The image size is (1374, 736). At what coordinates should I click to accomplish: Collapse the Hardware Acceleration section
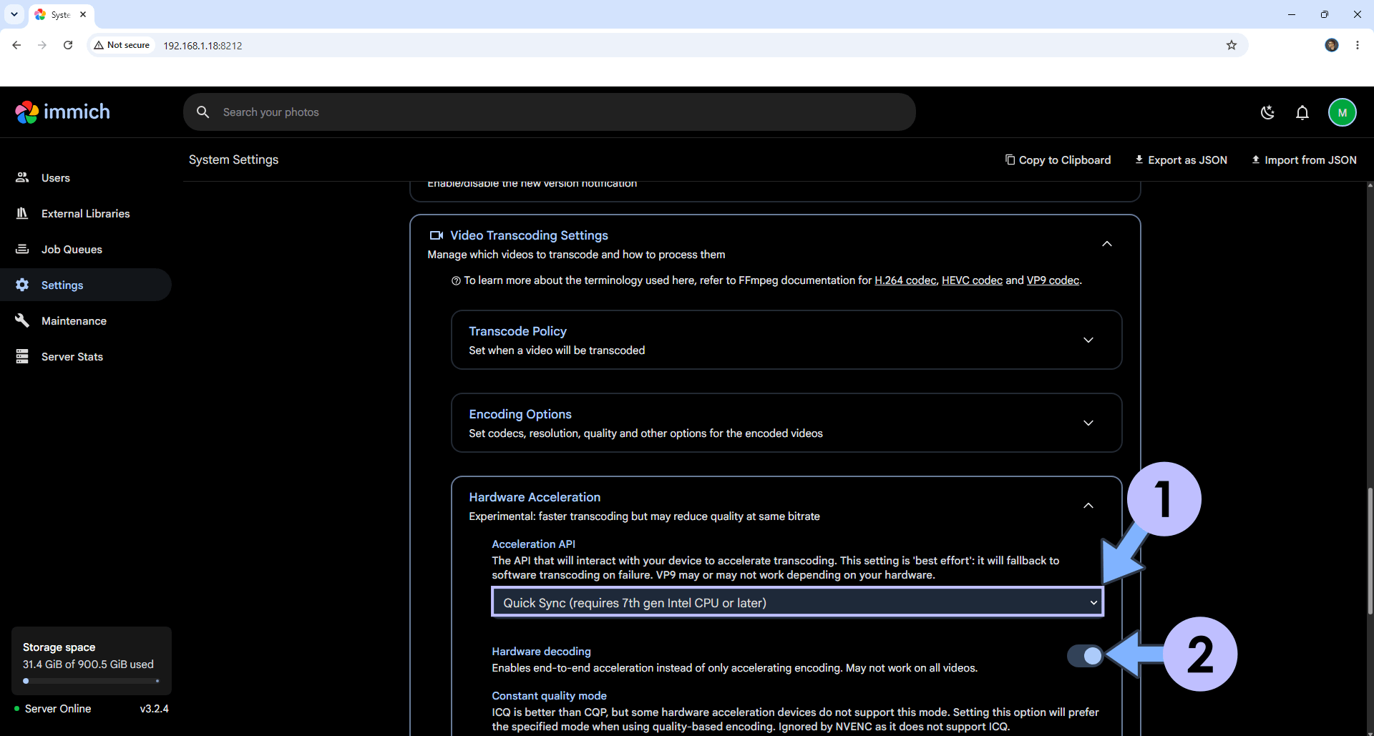(x=1088, y=506)
